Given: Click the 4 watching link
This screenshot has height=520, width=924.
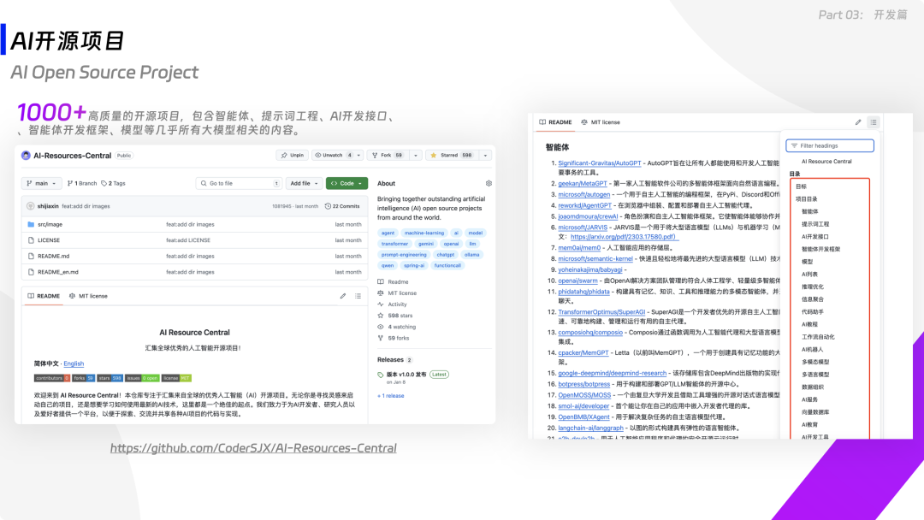Looking at the screenshot, I should [397, 327].
